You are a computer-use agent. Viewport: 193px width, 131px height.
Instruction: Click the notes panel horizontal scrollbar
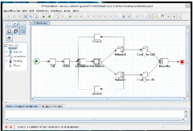pos(94,119)
